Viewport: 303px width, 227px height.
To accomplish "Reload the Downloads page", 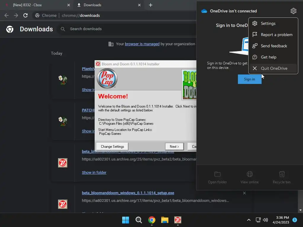I will tap(25, 15).
